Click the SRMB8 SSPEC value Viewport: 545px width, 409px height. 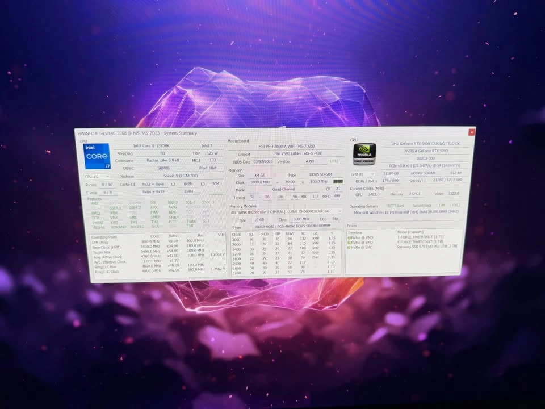tap(163, 168)
